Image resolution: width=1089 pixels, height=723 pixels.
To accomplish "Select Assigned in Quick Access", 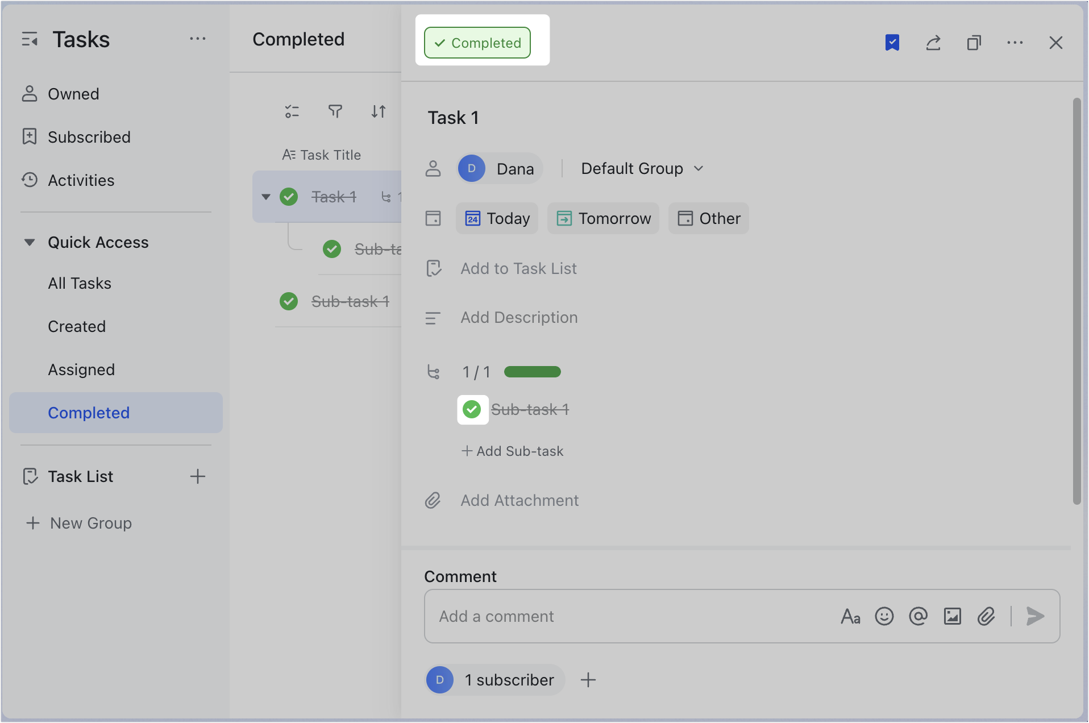I will point(116,369).
